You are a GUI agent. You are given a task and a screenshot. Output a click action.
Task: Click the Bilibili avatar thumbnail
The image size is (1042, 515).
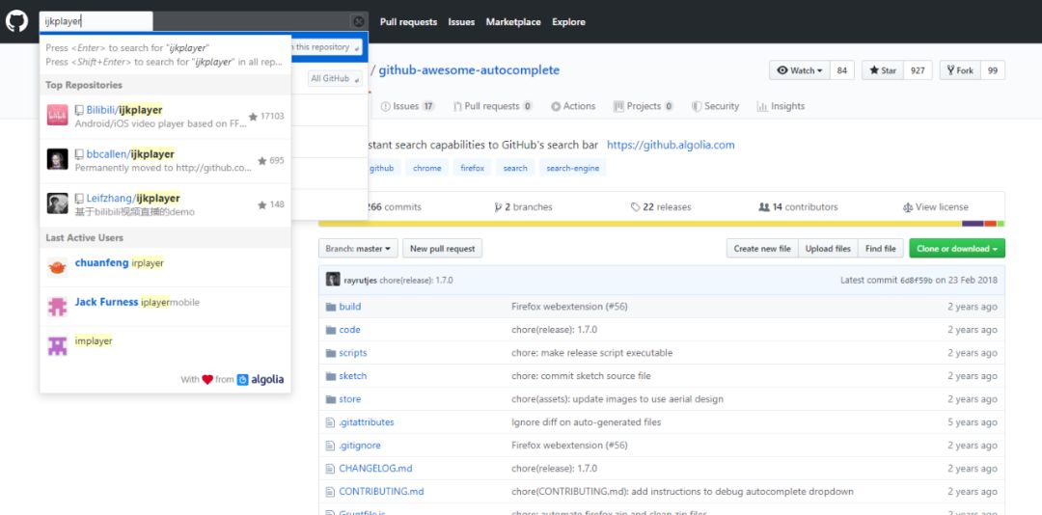coord(57,115)
